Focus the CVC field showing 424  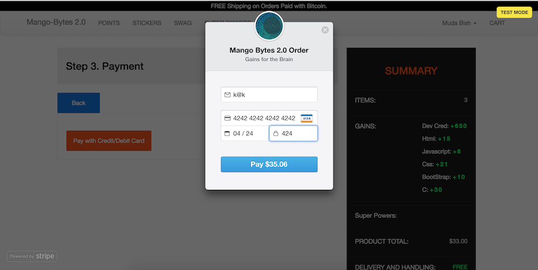(293, 133)
